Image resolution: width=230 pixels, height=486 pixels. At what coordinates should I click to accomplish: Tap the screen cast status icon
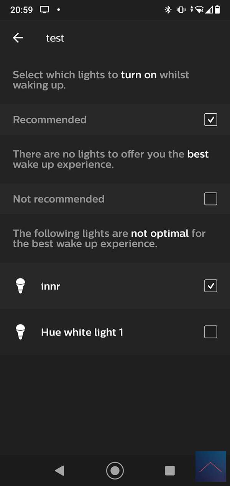[45, 10]
